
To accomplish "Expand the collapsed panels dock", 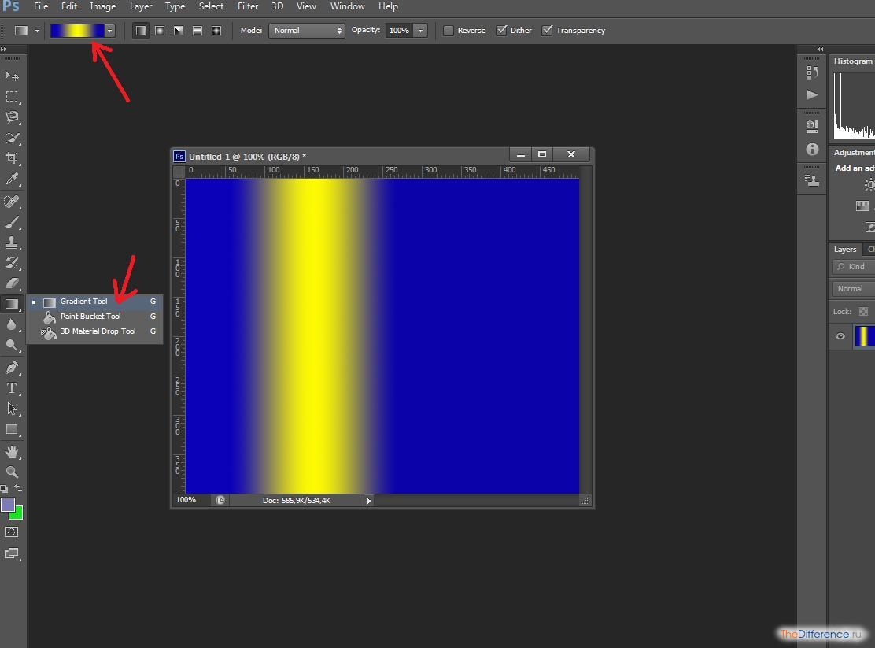I will pyautogui.click(x=820, y=49).
